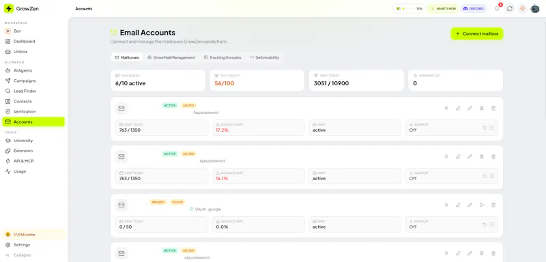546x262 pixels.
Task: View the Usage page
Action: click(x=33, y=171)
